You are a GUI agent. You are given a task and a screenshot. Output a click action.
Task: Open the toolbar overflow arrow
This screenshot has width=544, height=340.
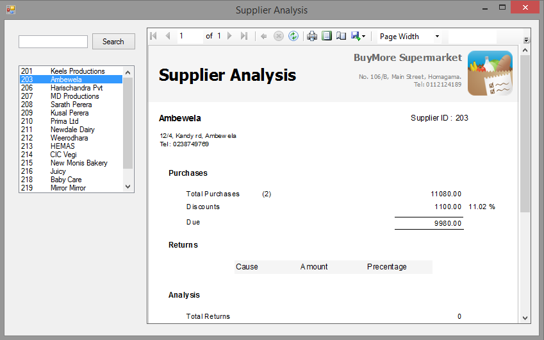(526, 40)
